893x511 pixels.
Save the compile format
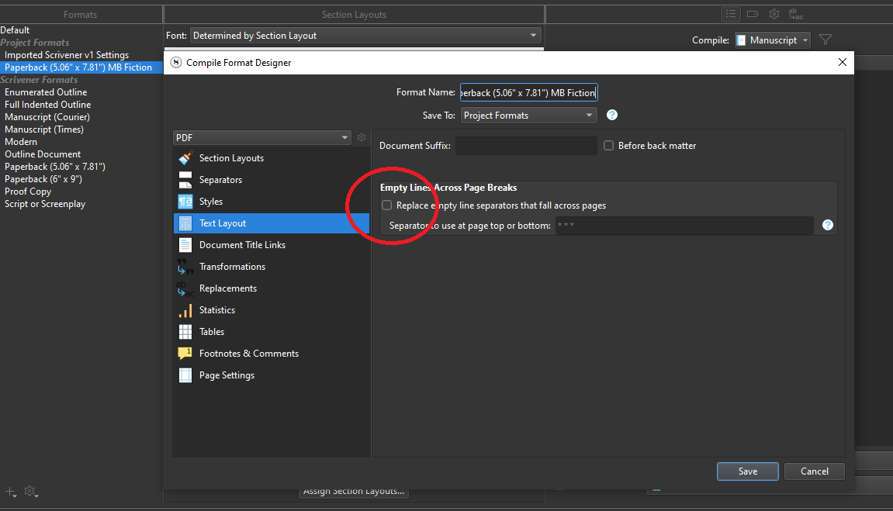point(747,471)
